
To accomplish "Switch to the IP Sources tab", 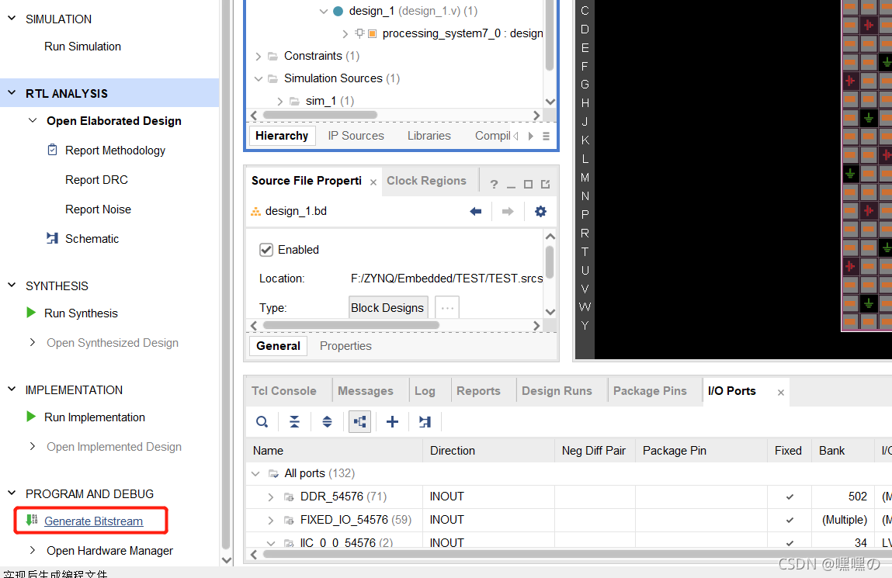I will coord(356,136).
